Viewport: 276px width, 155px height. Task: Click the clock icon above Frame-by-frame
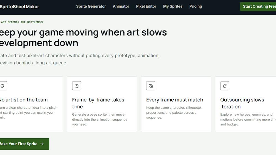76,86
